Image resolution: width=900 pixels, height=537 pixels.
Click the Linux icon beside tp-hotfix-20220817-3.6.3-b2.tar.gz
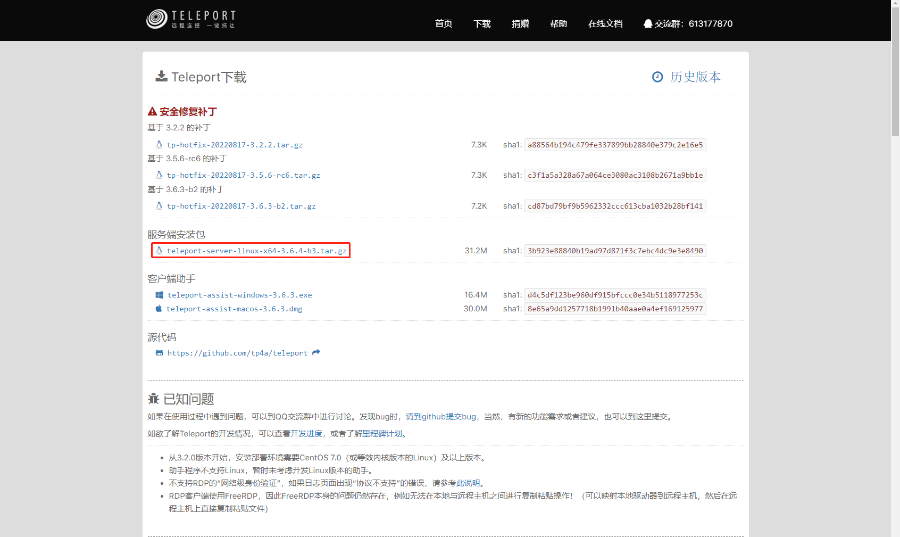159,205
